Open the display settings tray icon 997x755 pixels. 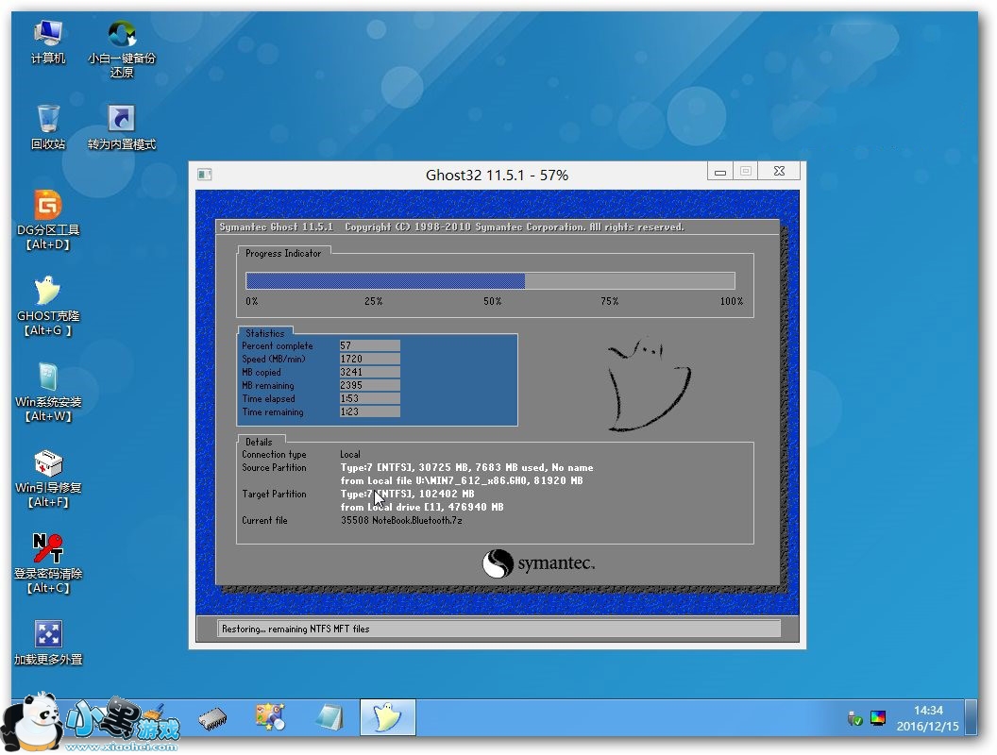click(x=878, y=718)
